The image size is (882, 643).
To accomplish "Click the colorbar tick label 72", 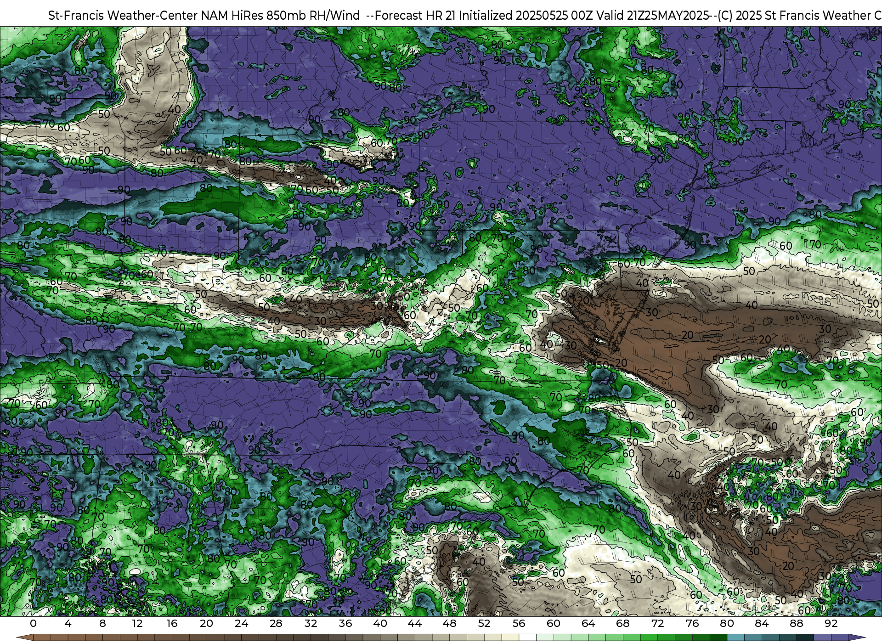I will click(x=658, y=623).
